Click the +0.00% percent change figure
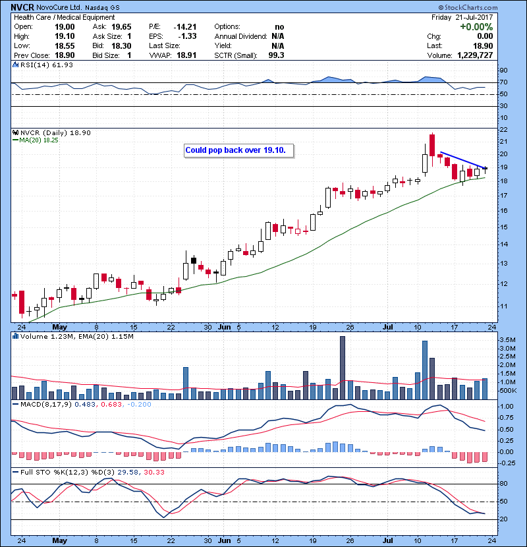This screenshot has width=527, height=547. point(476,27)
